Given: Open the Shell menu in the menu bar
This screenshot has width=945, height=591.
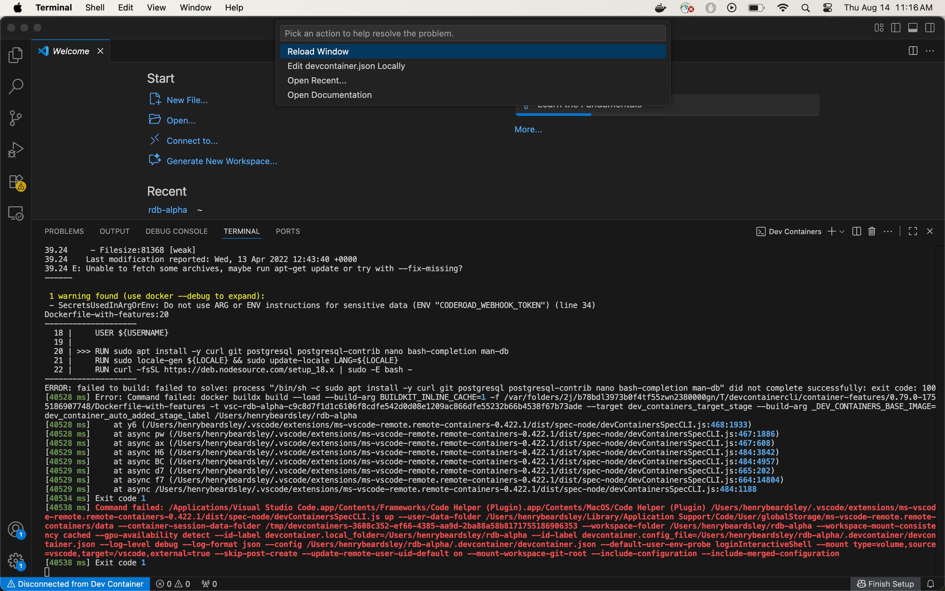Looking at the screenshot, I should coord(94,7).
